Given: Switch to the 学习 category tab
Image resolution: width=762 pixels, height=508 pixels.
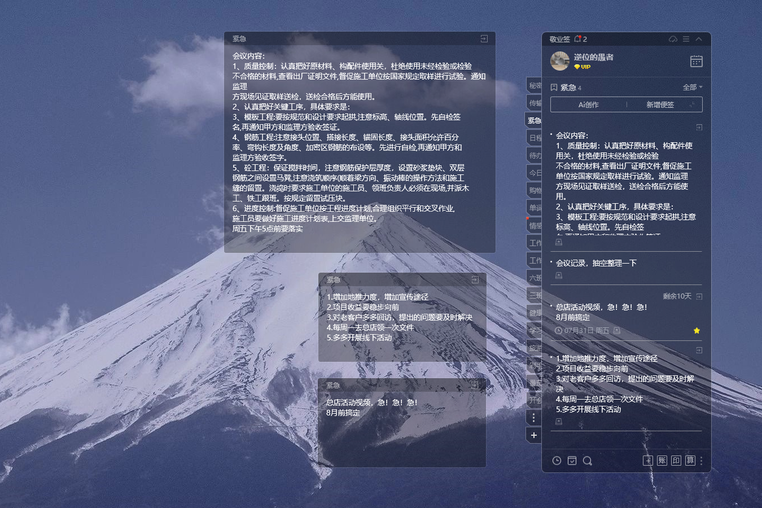Looking at the screenshot, I should point(535,330).
